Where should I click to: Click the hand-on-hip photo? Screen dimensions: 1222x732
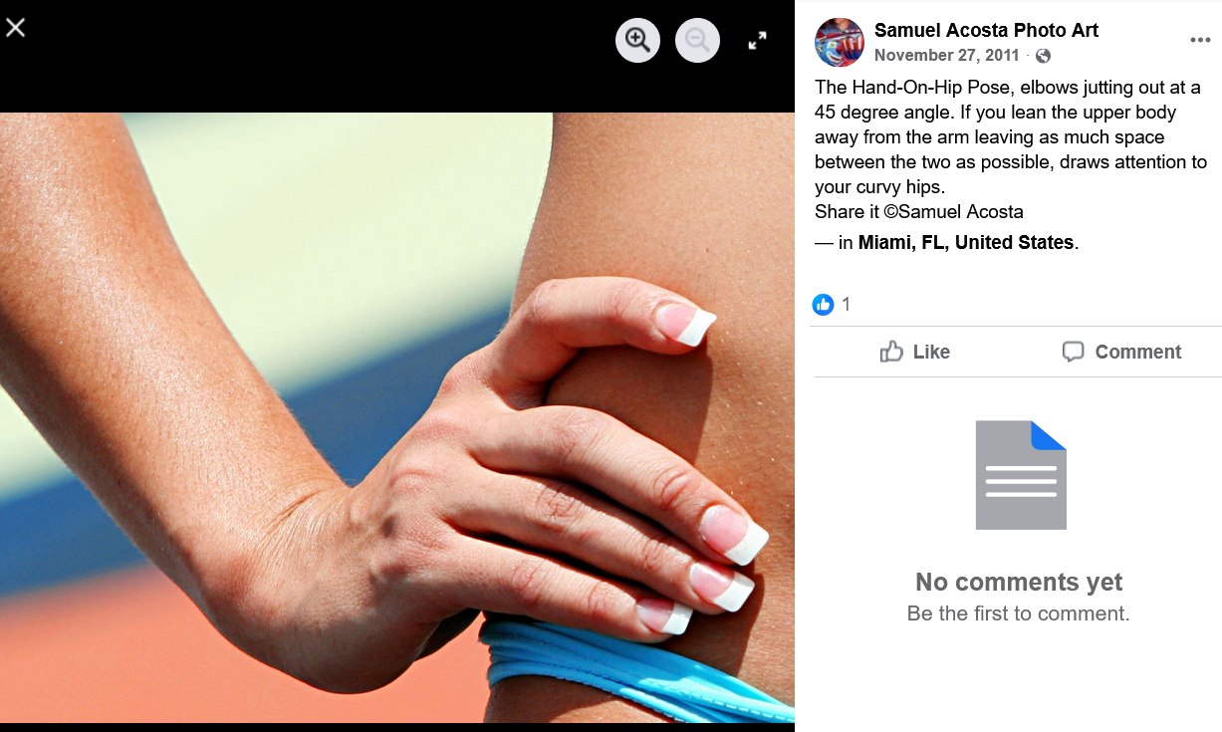(397, 417)
